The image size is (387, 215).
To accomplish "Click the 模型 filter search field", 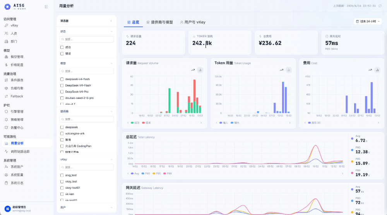I will [x=87, y=71].
